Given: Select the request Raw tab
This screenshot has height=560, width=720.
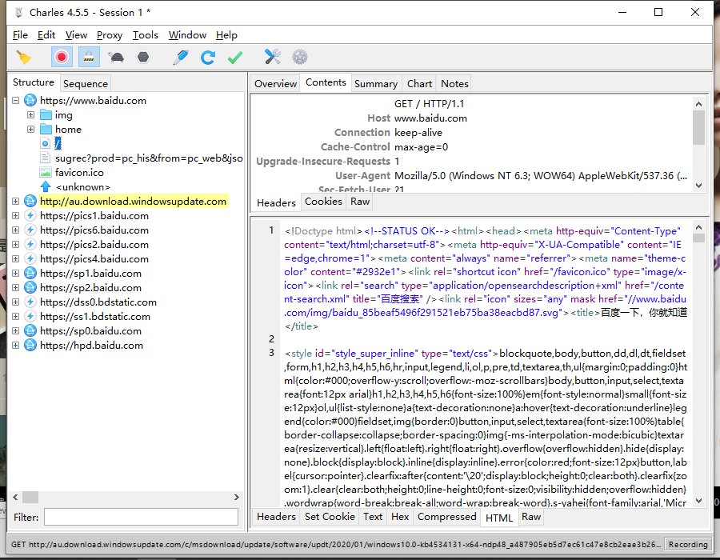Looking at the screenshot, I should (x=360, y=202).
